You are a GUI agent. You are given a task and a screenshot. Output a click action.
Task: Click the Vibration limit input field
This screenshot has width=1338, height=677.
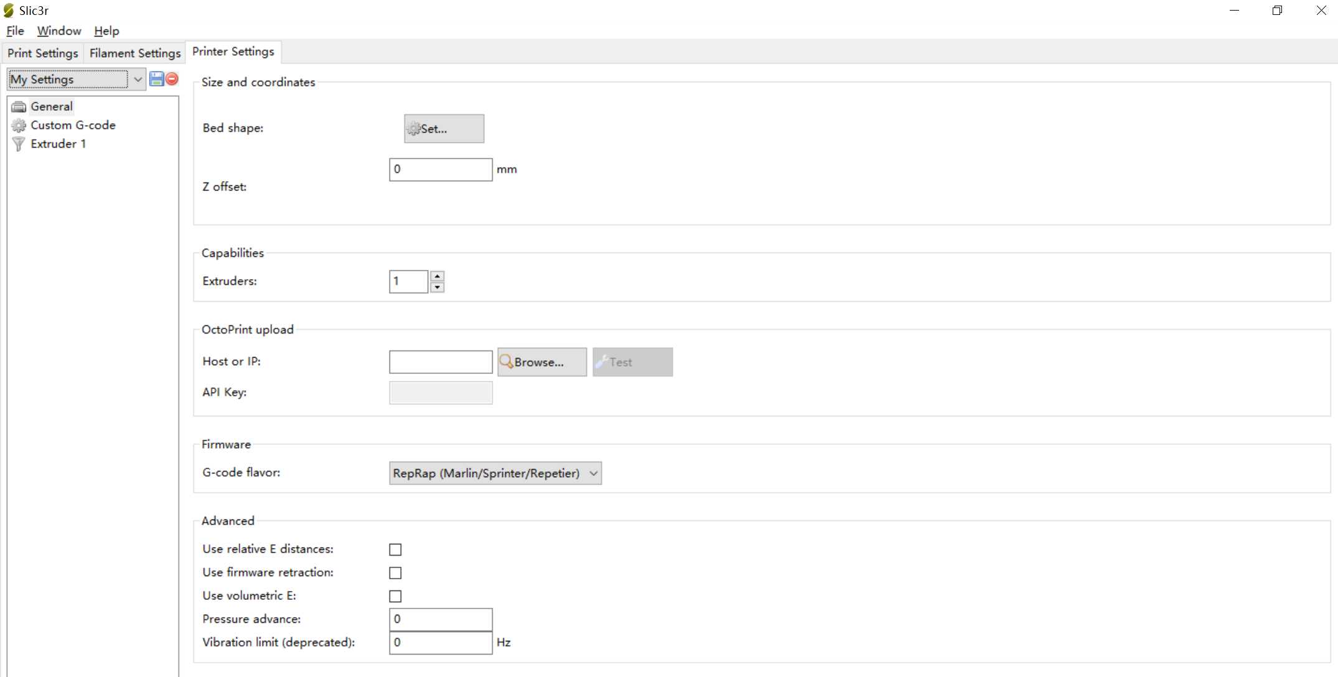click(441, 643)
